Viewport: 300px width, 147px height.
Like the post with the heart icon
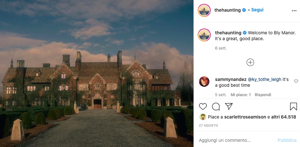coord(203,107)
